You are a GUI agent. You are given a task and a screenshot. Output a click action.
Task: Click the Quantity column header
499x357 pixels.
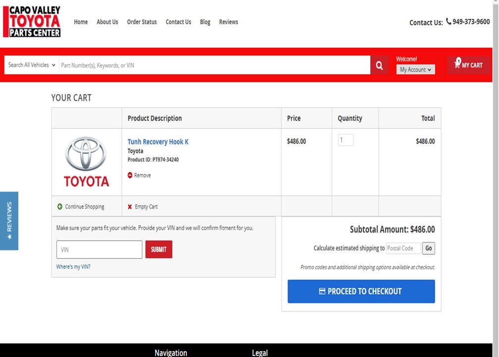pos(350,118)
